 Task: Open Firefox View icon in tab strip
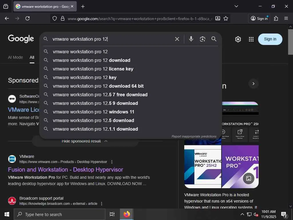click(x=6, y=6)
